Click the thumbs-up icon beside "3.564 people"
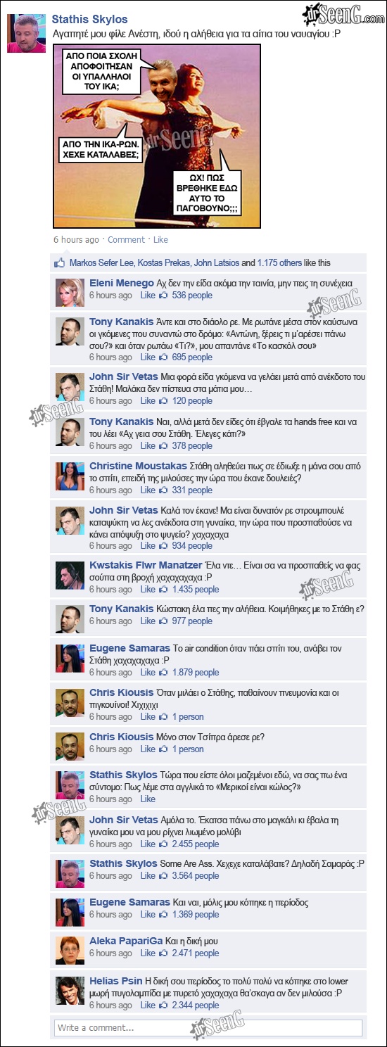 (x=164, y=875)
